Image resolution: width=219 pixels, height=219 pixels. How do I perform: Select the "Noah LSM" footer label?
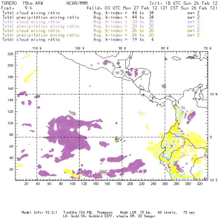(128, 212)
